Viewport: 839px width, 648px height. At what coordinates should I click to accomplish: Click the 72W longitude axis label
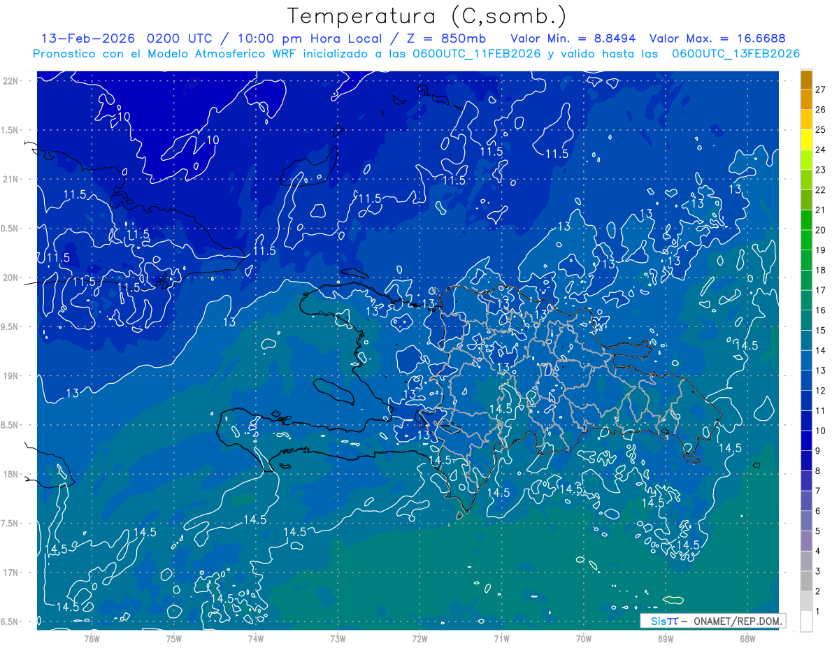click(x=419, y=638)
